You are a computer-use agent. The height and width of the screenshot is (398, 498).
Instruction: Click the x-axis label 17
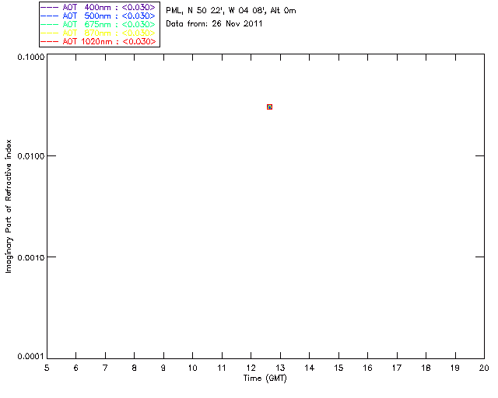397,368
